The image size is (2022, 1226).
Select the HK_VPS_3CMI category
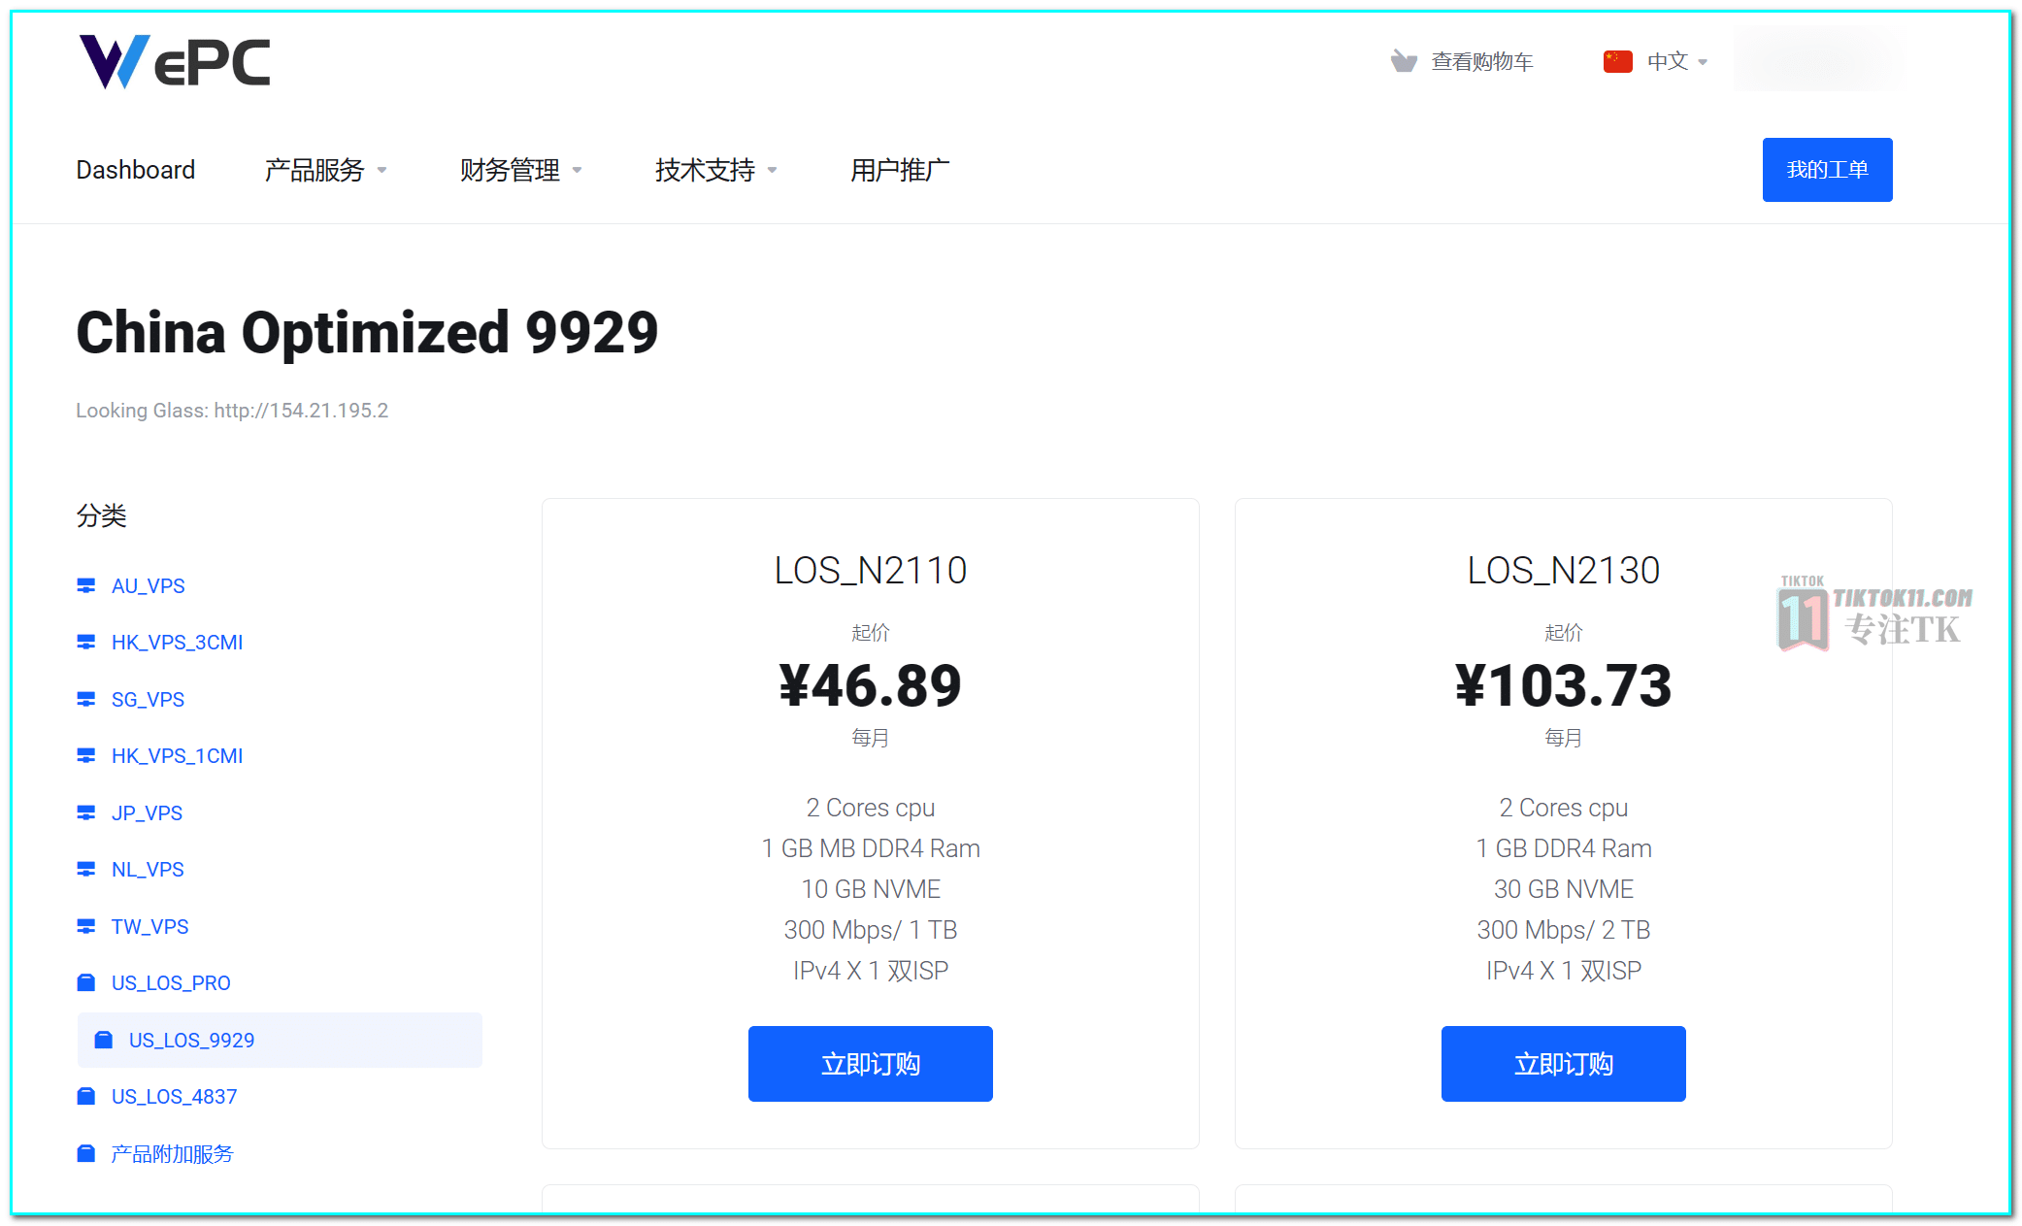[x=177, y=643]
